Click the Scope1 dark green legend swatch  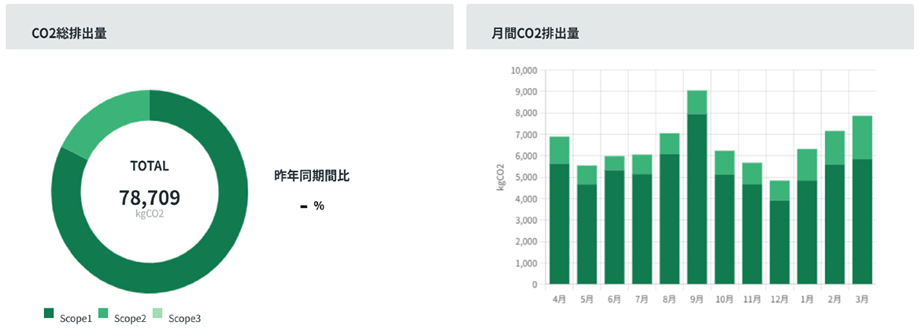(49, 314)
